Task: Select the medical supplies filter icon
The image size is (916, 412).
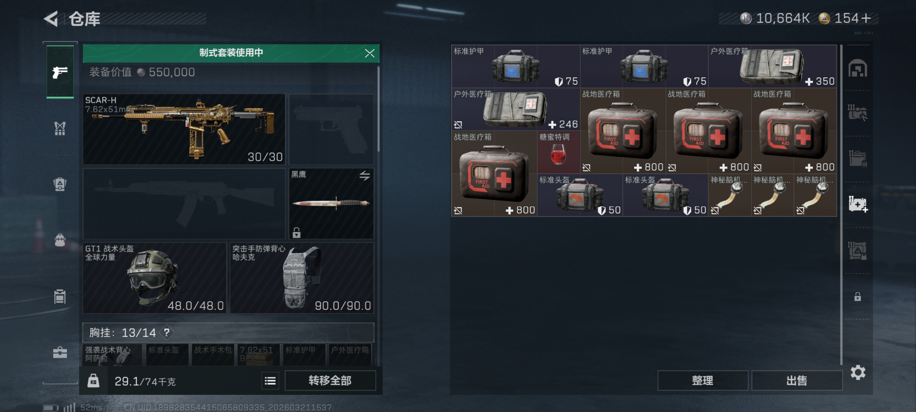Action: coord(858,204)
